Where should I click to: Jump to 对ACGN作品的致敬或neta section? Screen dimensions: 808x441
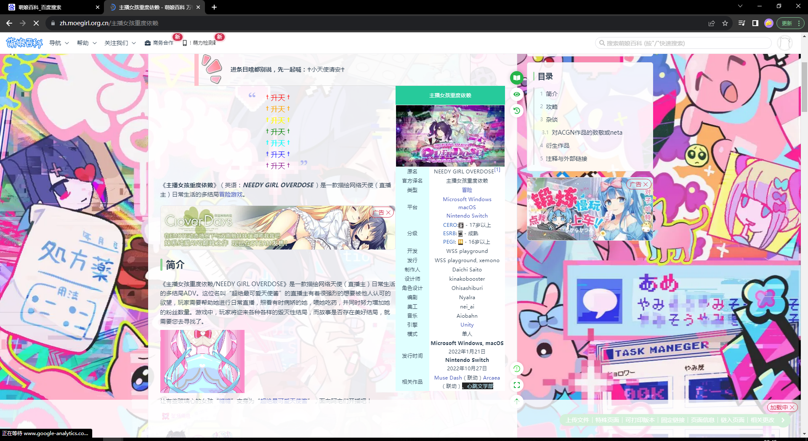pyautogui.click(x=587, y=133)
